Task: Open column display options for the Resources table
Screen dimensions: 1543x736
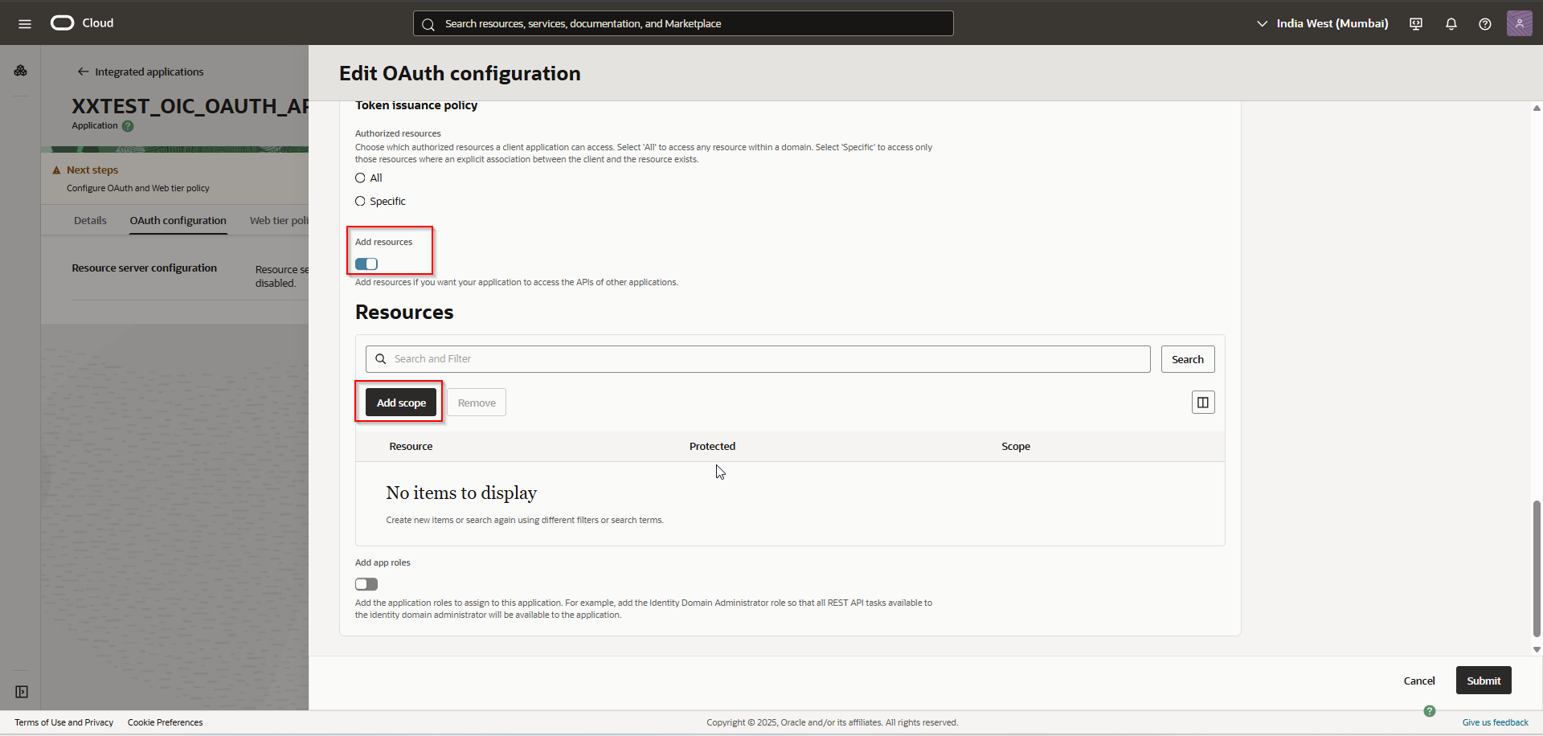Action: 1202,402
